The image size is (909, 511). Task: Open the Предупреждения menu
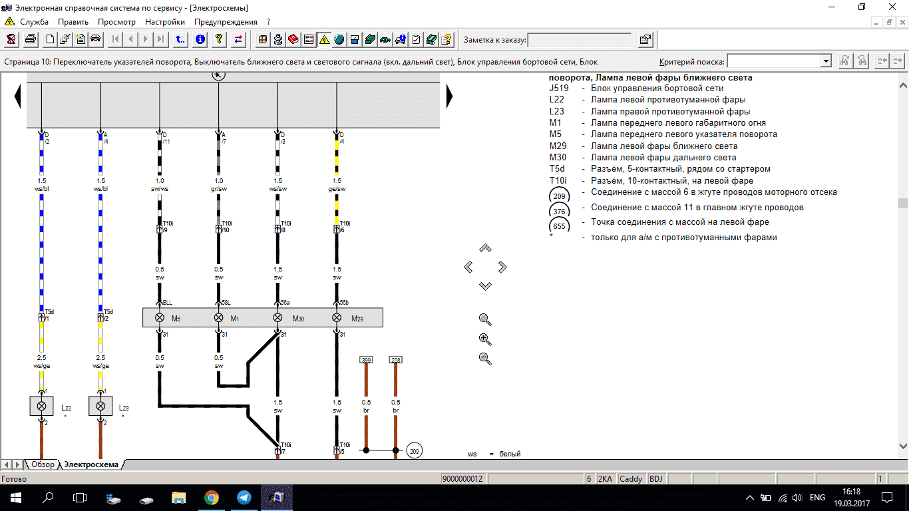(x=226, y=21)
